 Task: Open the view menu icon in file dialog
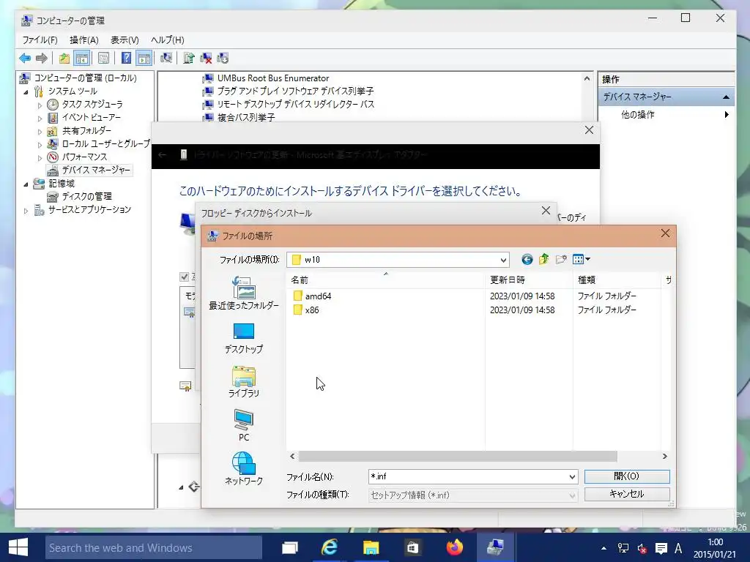[x=581, y=260]
